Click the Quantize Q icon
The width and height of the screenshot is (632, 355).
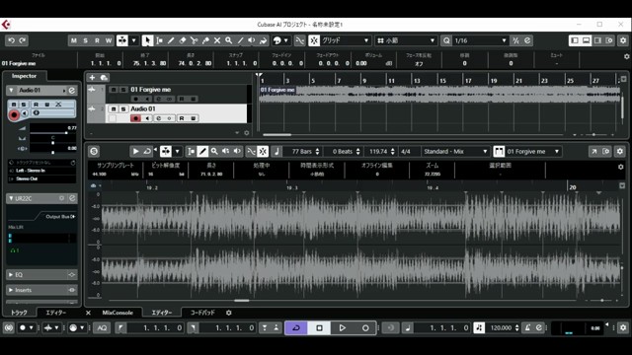pos(446,40)
